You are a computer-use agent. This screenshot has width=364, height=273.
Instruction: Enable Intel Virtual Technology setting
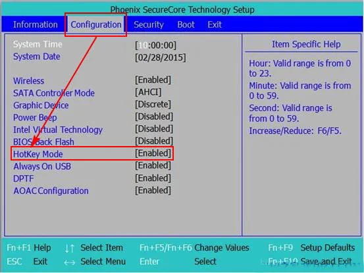(154, 129)
